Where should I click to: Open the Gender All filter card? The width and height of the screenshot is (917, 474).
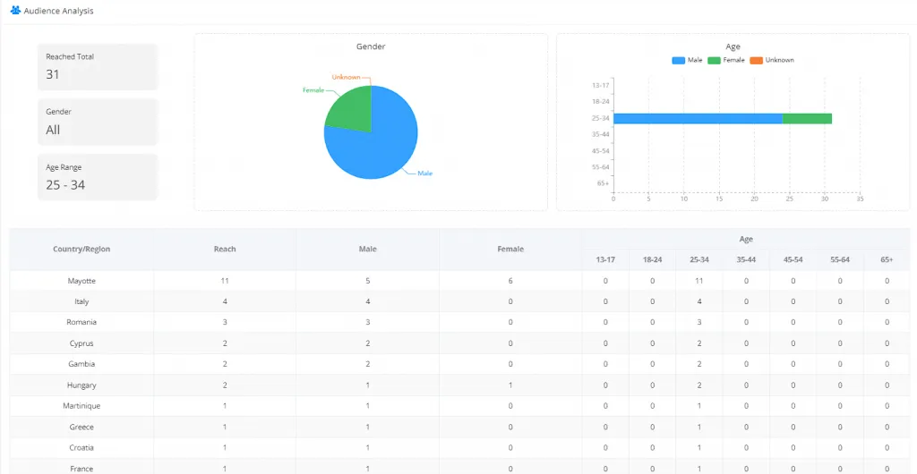click(97, 122)
